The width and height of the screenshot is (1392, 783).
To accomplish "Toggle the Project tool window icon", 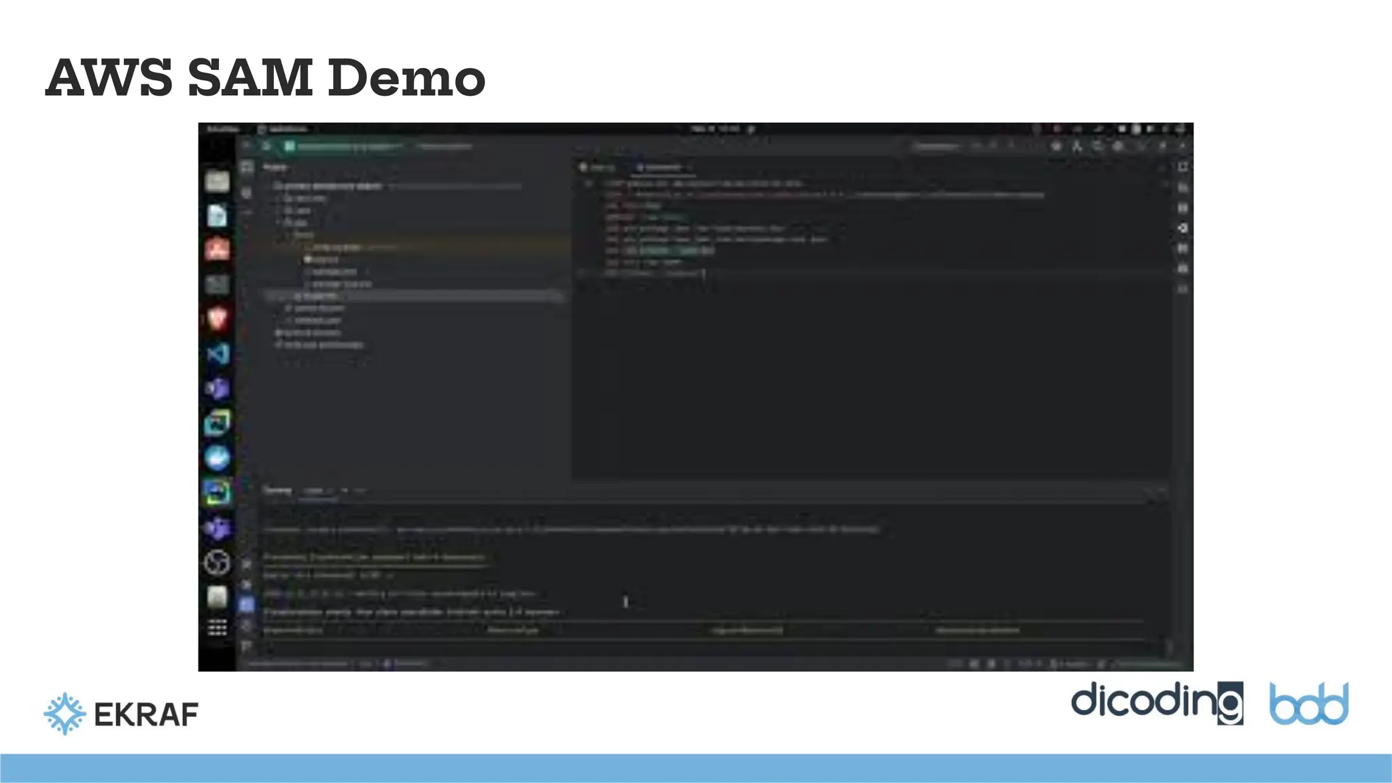I will (x=247, y=167).
